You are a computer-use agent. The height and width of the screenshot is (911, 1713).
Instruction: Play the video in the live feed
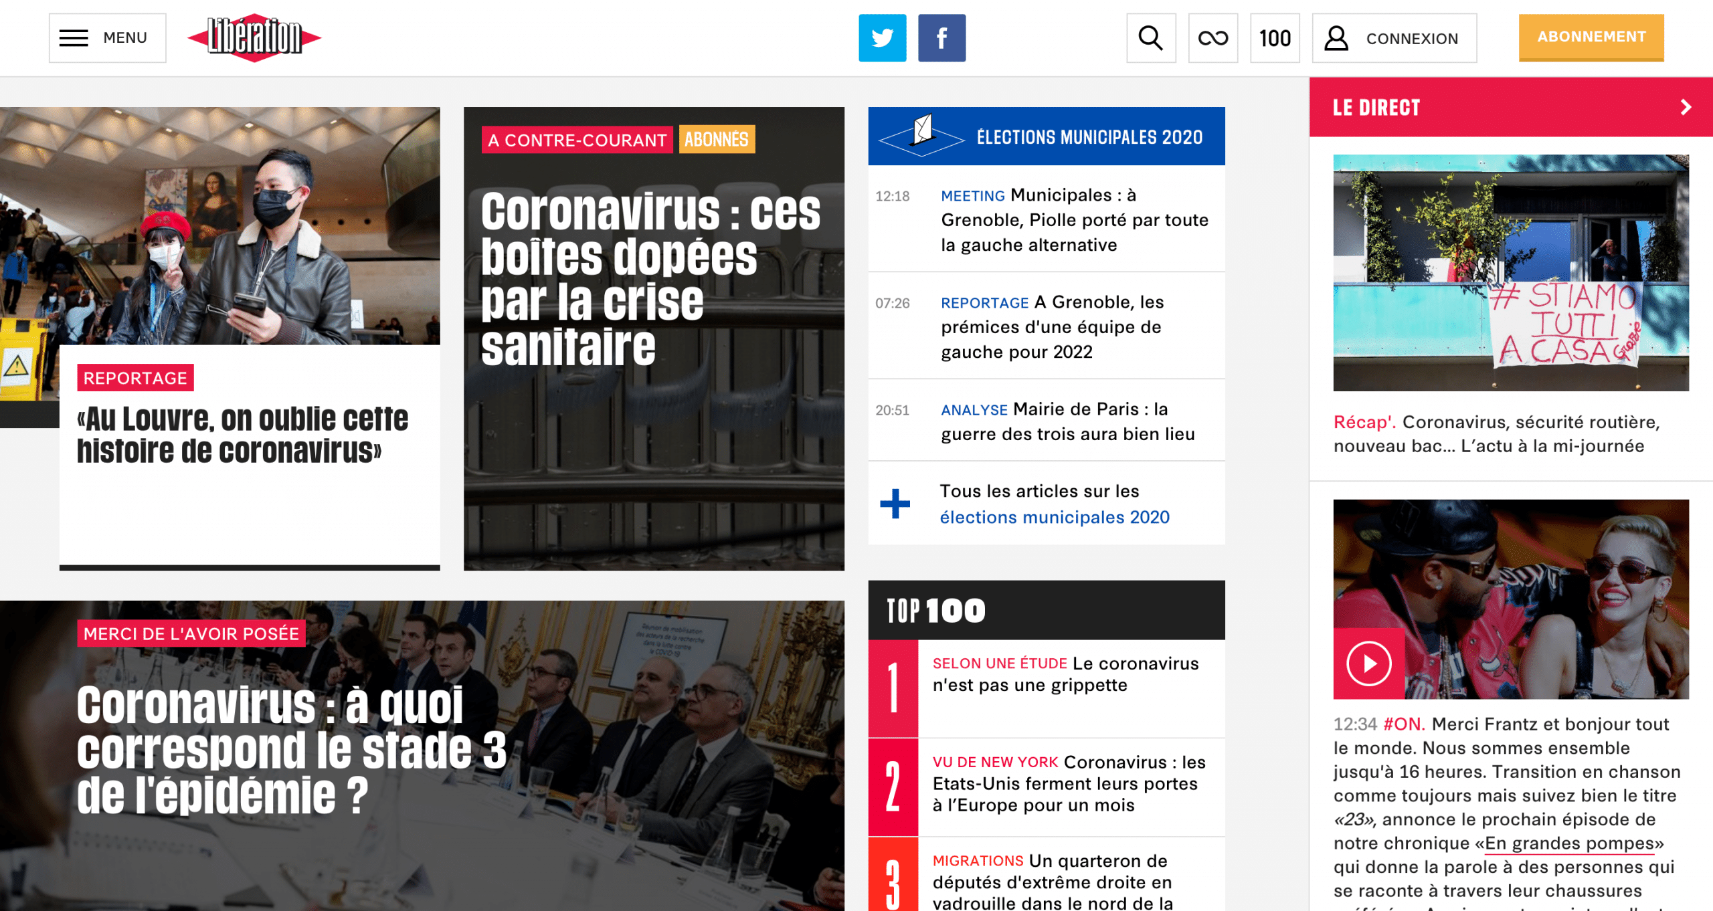(x=1368, y=664)
